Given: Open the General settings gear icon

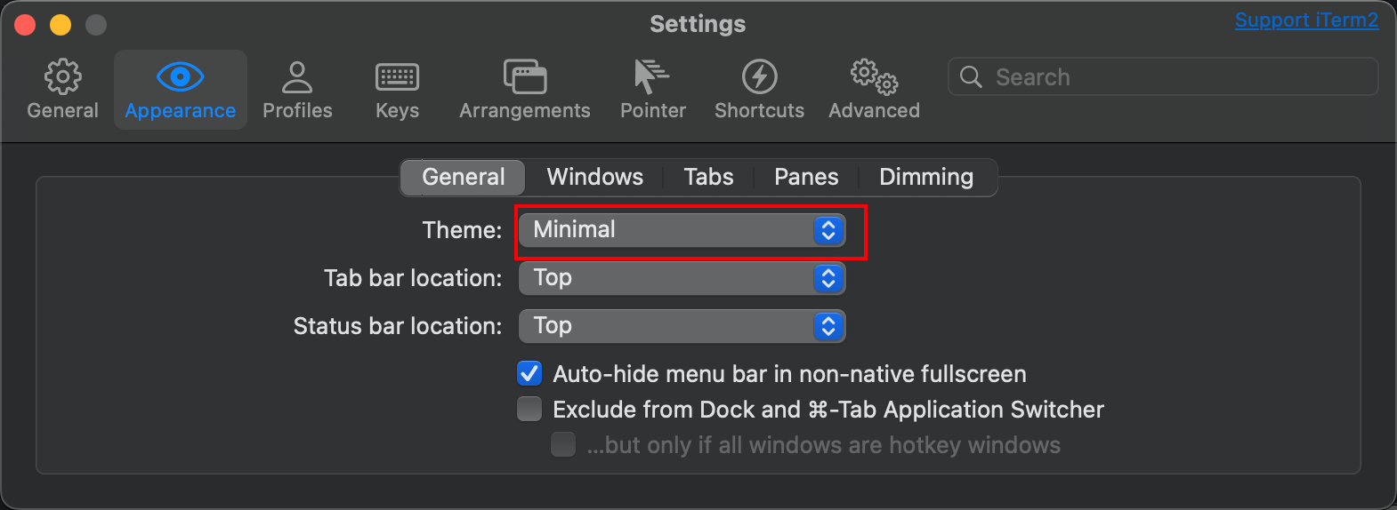Looking at the screenshot, I should coord(62,77).
